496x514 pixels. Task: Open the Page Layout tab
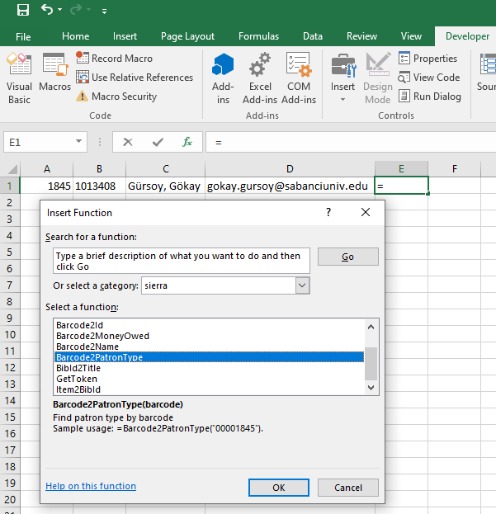(187, 36)
